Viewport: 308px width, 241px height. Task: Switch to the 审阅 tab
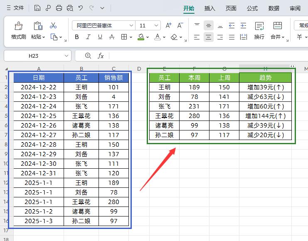[x=295, y=8]
